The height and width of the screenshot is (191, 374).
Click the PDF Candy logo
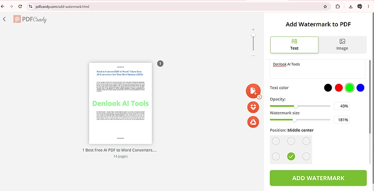point(30,19)
